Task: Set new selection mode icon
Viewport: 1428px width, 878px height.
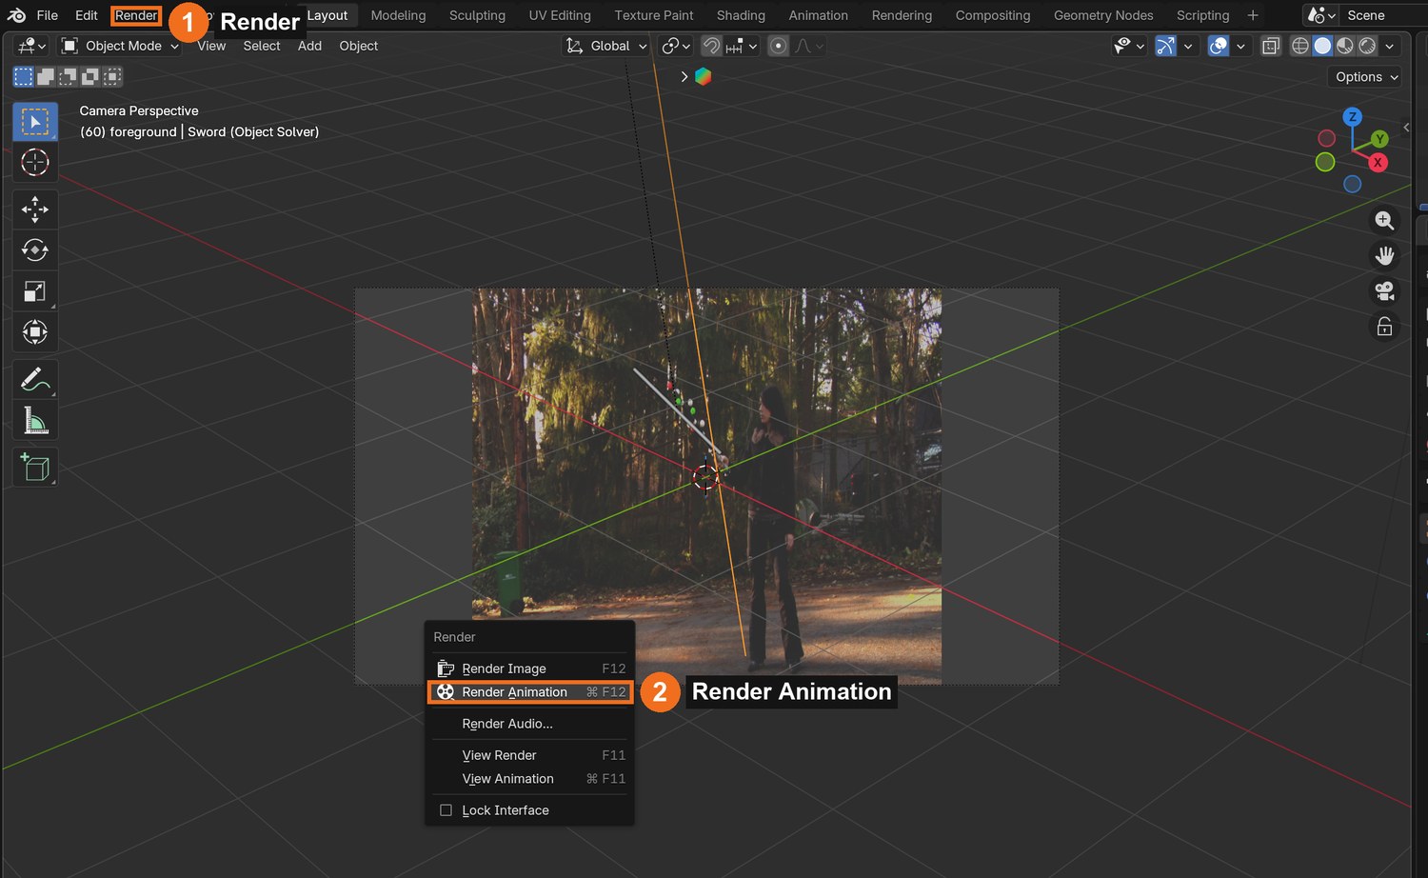Action: point(23,76)
